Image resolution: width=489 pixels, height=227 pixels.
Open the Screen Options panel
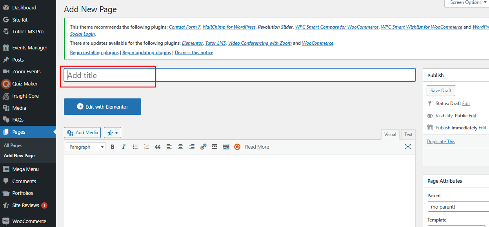pos(467,3)
